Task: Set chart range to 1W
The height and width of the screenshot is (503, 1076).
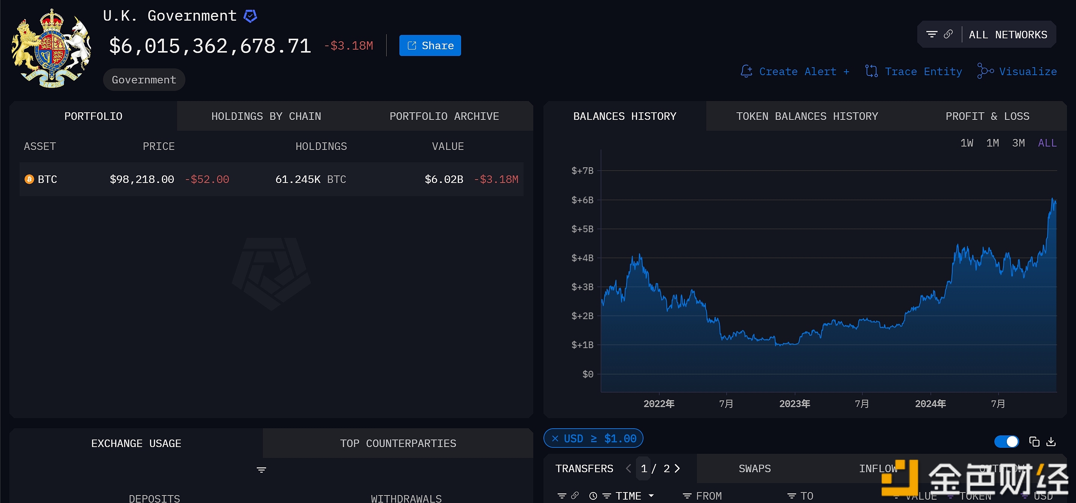Action: 967,143
